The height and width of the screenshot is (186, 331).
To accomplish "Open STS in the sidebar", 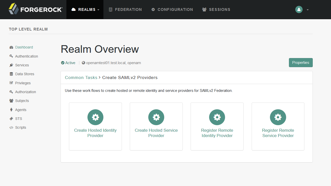I will [x=19, y=119].
